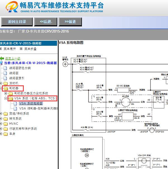
Task: Click the VSA OFF 开关 label
Action: [144, 155]
